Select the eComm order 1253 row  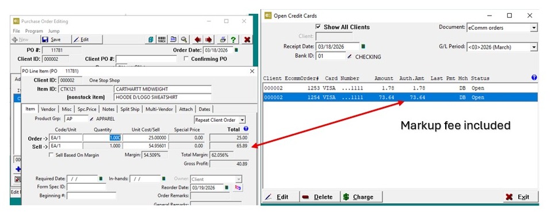[x=400, y=88]
